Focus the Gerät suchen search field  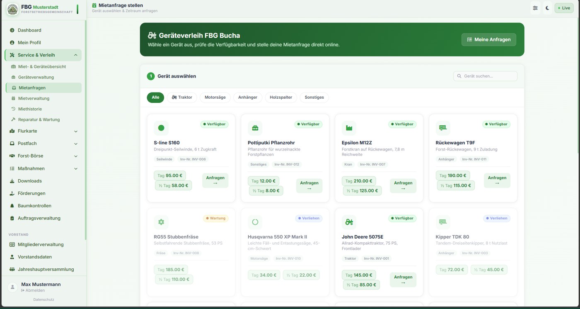pos(485,76)
